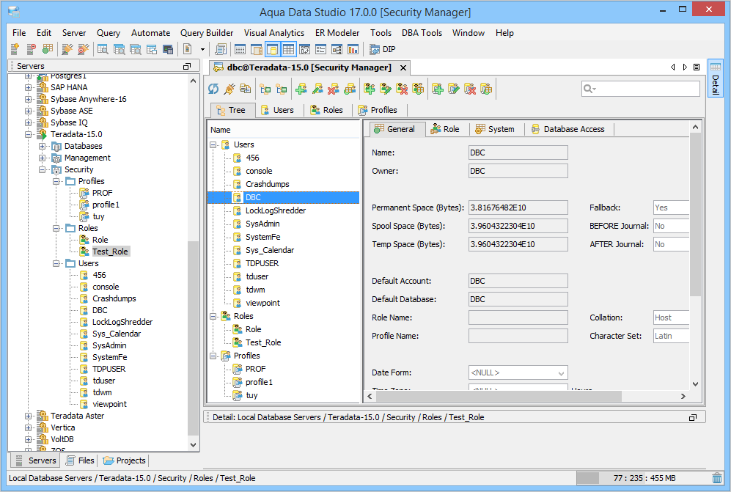Open the Projects tab at bottom left
The width and height of the screenshot is (731, 492).
point(125,460)
